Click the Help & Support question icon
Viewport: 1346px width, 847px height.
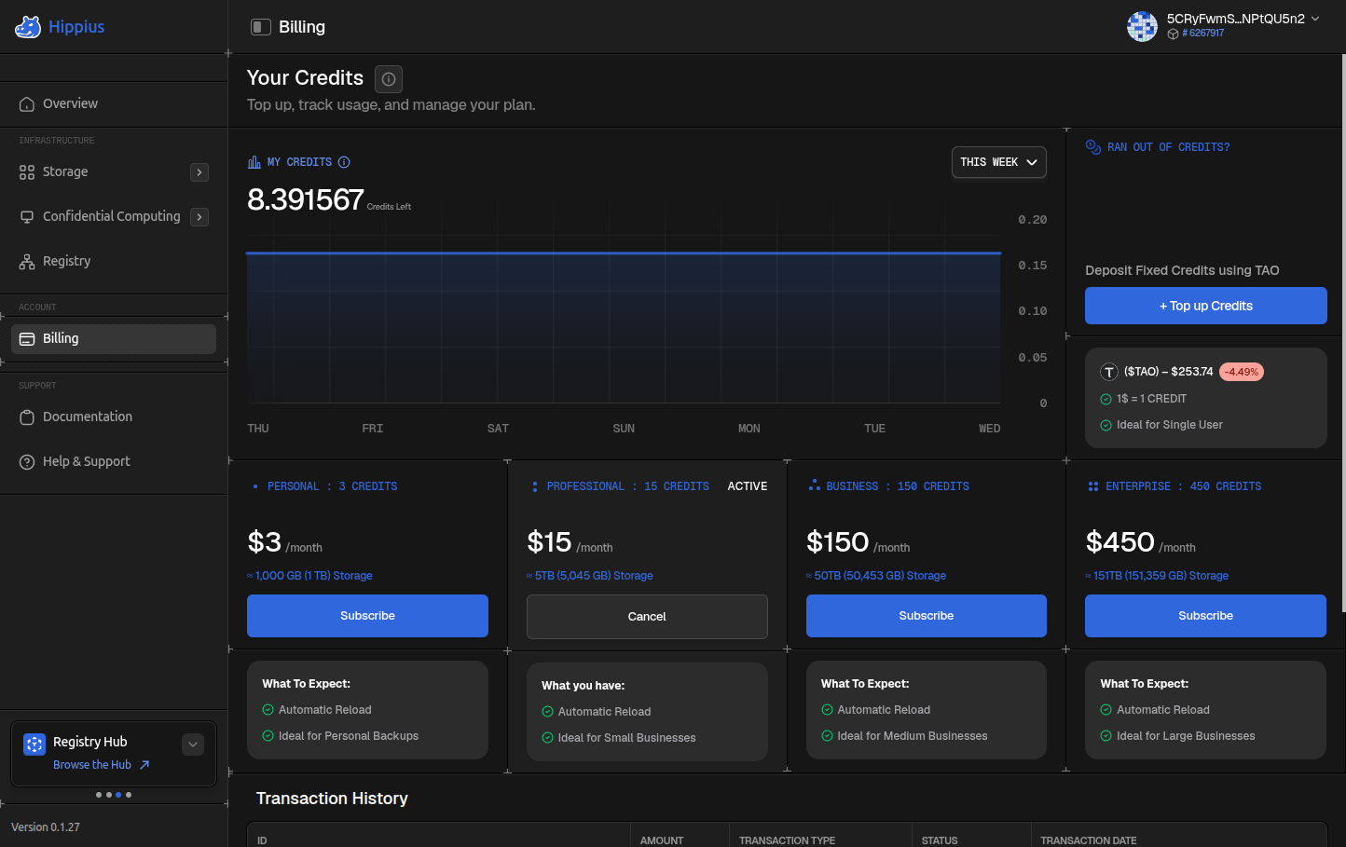click(x=27, y=462)
